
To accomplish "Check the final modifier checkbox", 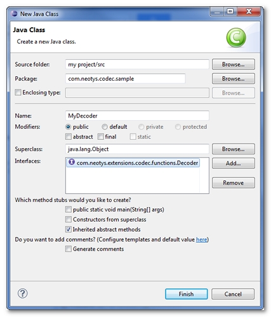I will point(101,137).
